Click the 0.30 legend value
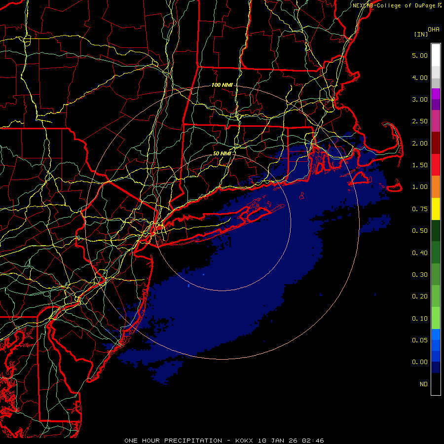 (x=420, y=275)
